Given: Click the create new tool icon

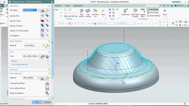Looking at the screenshot, I should [x=42, y=57].
